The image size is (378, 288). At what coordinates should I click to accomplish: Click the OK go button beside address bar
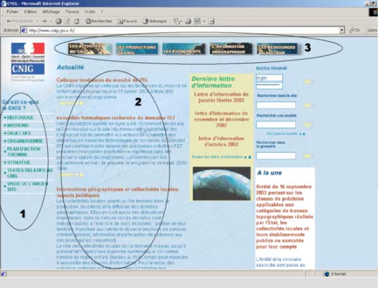pyautogui.click(x=355, y=30)
